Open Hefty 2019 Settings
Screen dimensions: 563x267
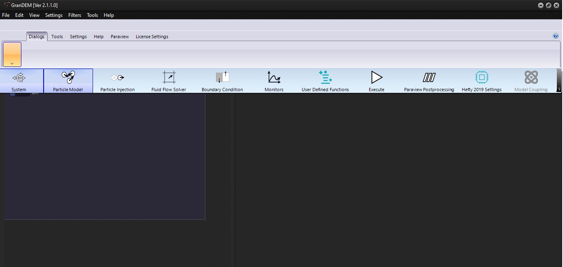point(482,81)
